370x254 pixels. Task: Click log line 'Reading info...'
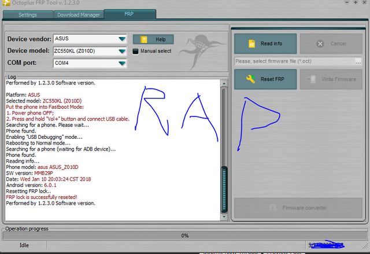23,161
